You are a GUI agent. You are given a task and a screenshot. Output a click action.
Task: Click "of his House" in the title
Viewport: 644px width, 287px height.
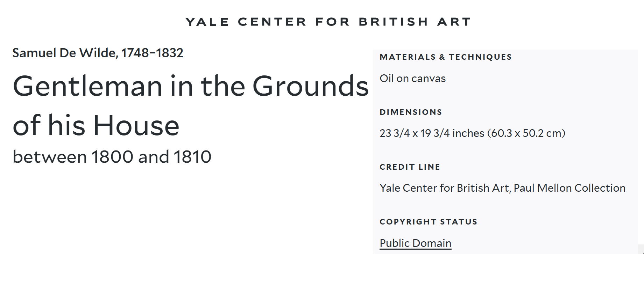(96, 125)
